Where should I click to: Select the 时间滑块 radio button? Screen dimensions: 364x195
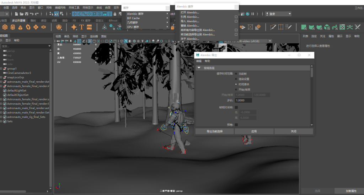236,85
